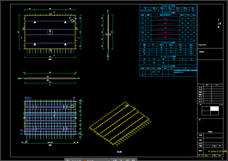
Task: Click the "2023" date cell in the title block
Action: [219, 156]
